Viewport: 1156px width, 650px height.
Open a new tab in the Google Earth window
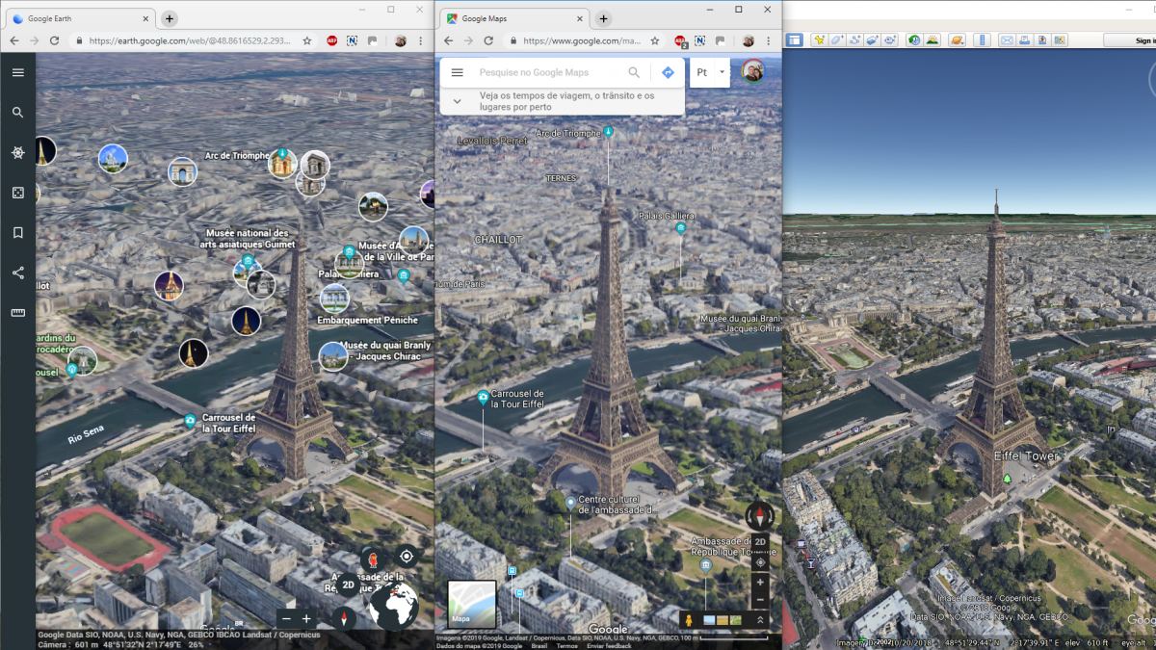(170, 18)
